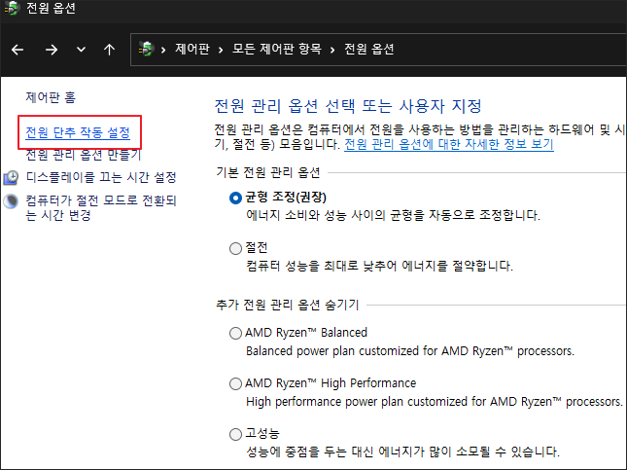The image size is (627, 470).
Task: Select 절전 power plan radio button
Action: tap(235, 248)
